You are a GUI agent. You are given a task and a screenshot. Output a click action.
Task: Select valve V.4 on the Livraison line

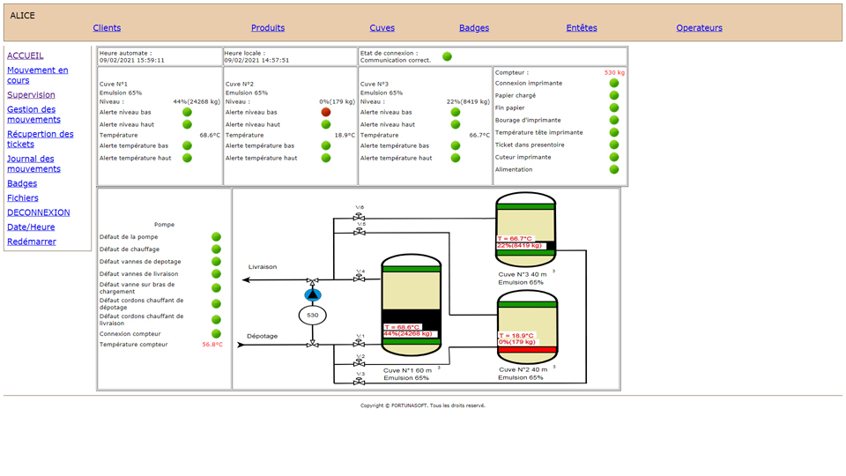(360, 279)
